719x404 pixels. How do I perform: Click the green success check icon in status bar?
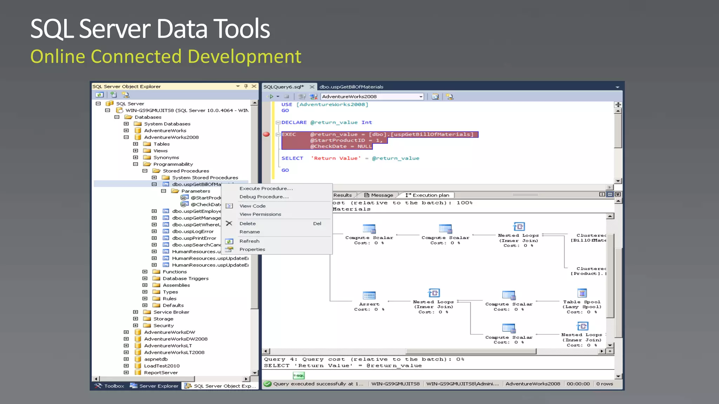pos(268,384)
